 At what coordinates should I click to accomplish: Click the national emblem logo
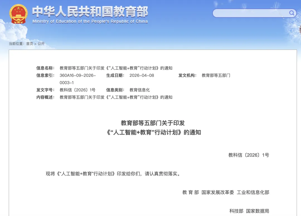coord(18,14)
